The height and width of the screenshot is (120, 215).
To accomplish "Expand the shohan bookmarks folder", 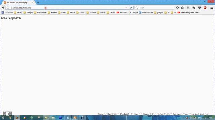I will coord(91,13).
